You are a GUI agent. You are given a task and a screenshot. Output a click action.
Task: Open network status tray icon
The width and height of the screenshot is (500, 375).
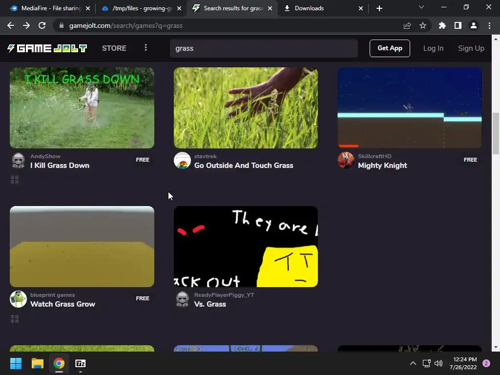tap(426, 363)
